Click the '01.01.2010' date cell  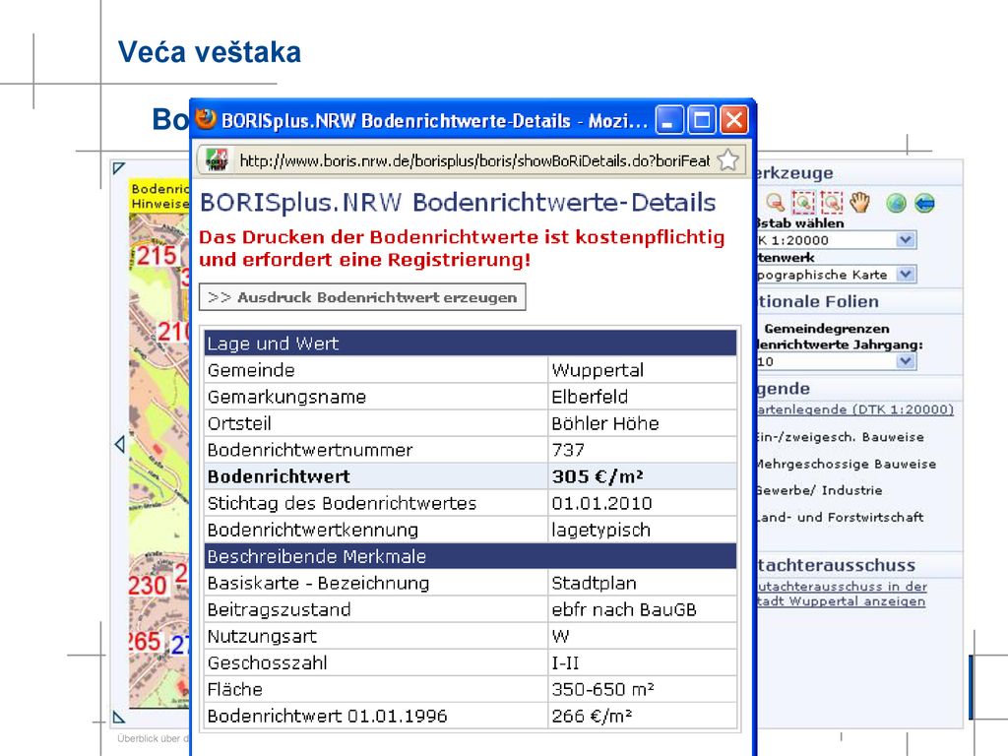coord(642,503)
